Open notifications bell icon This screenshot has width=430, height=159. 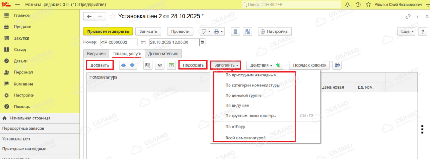pos(347,5)
